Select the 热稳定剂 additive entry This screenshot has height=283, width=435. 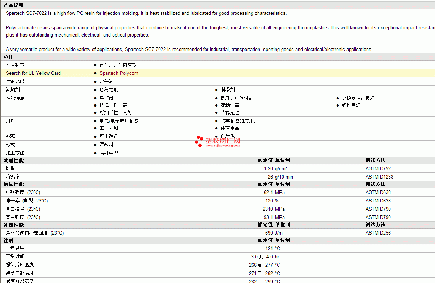(109, 90)
